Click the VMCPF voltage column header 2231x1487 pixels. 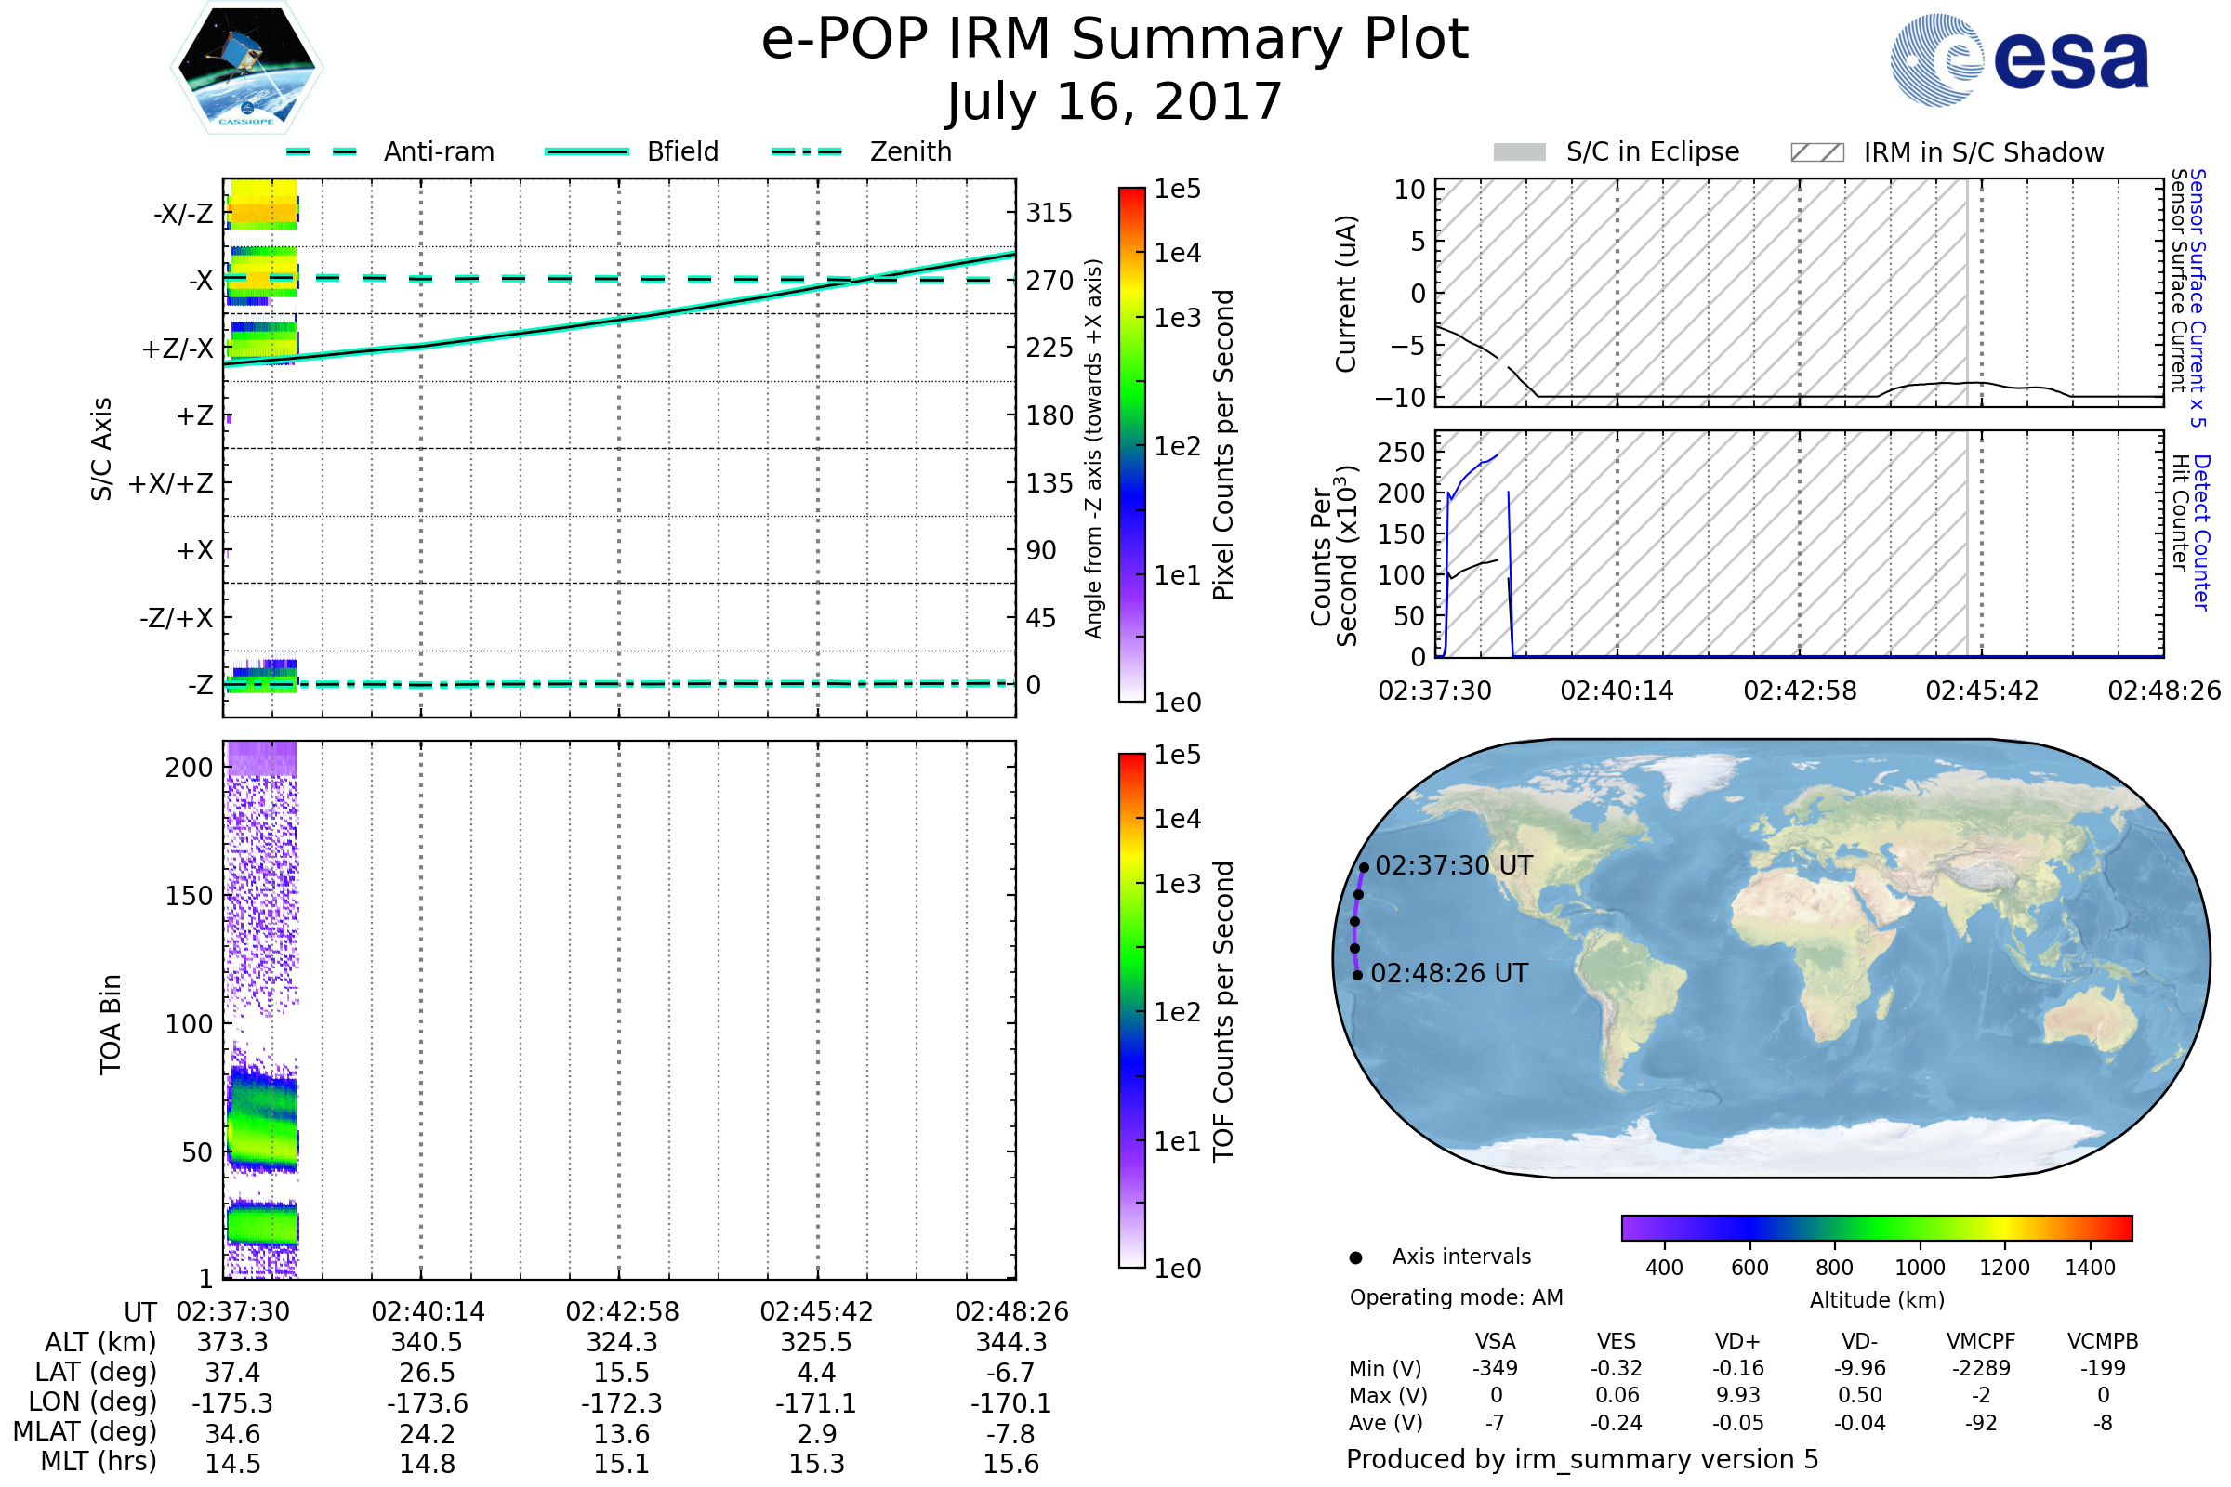[x=1981, y=1341]
